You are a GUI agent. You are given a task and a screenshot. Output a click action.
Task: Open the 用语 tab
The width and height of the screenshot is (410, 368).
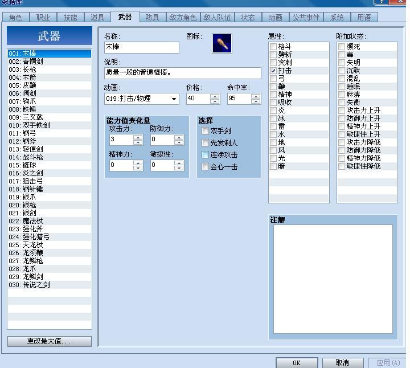click(364, 18)
